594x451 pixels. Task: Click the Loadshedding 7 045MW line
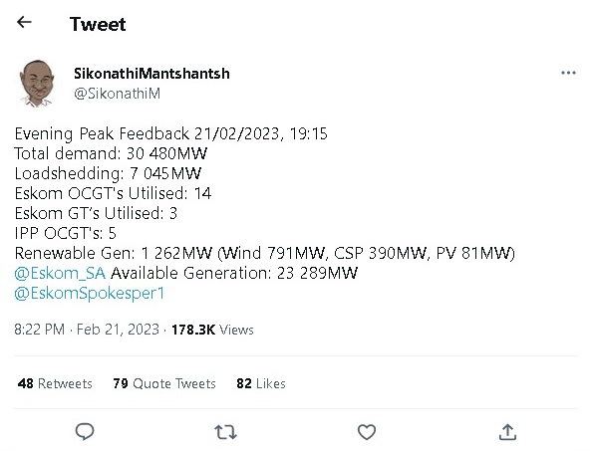coord(108,173)
